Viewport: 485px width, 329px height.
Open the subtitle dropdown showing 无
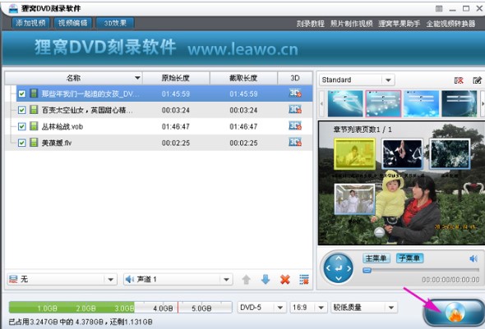pos(62,280)
